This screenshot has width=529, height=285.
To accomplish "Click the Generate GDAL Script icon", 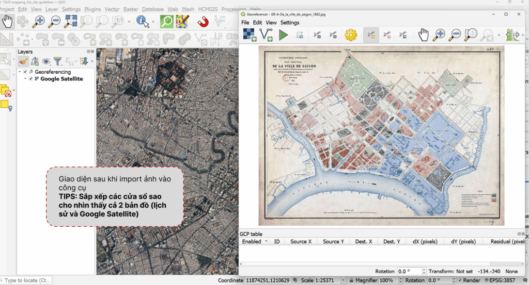I will pos(299,35).
